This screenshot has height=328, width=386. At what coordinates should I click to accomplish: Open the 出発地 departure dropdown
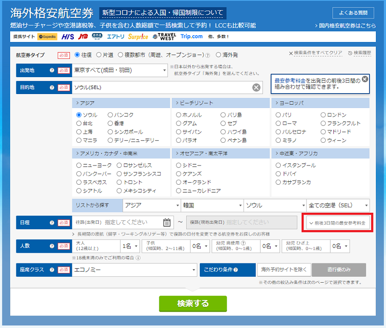click(120, 70)
